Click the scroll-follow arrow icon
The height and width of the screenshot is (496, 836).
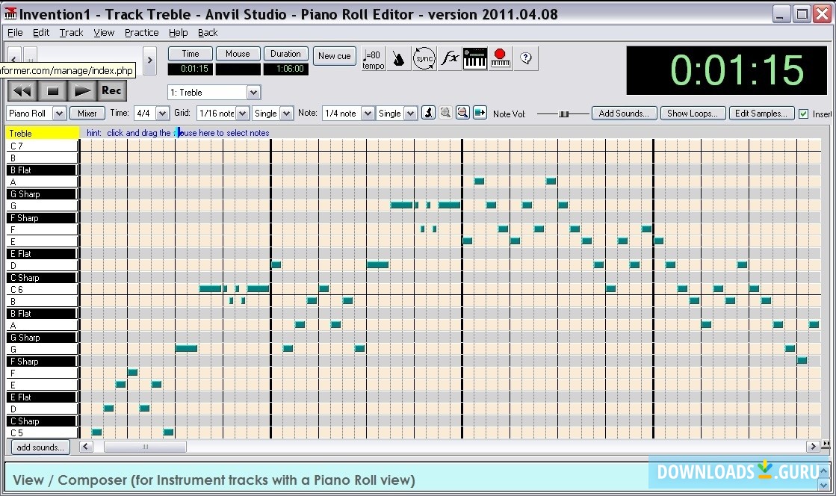click(x=480, y=113)
